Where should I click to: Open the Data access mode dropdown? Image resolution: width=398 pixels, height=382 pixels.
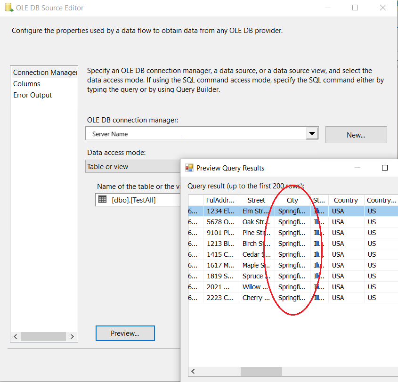pyautogui.click(x=133, y=167)
